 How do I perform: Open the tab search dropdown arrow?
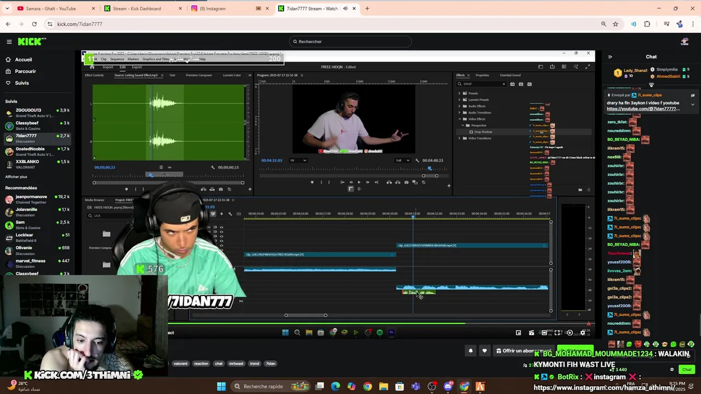(7, 8)
